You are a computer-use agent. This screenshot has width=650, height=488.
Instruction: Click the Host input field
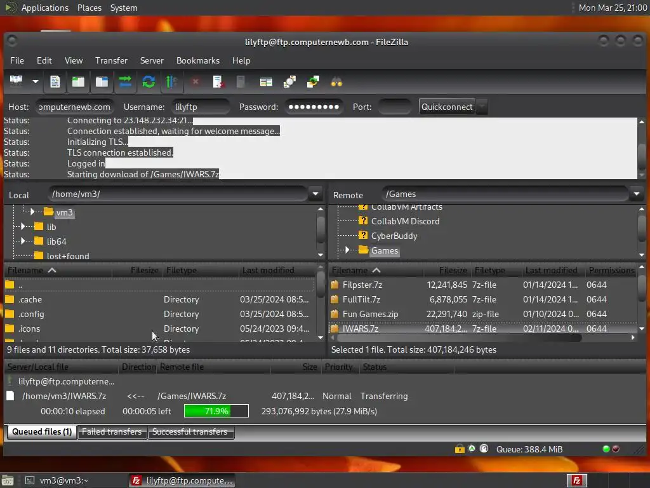(x=75, y=107)
